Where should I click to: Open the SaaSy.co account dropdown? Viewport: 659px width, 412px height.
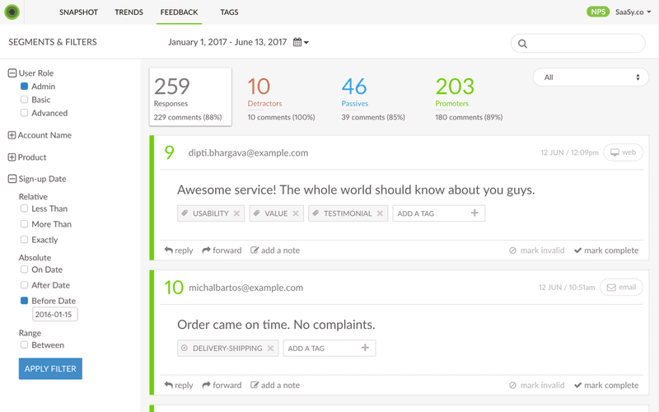tap(633, 12)
